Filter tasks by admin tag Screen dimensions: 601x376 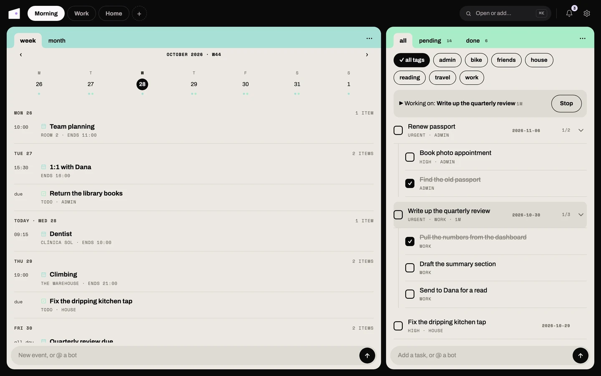click(447, 60)
